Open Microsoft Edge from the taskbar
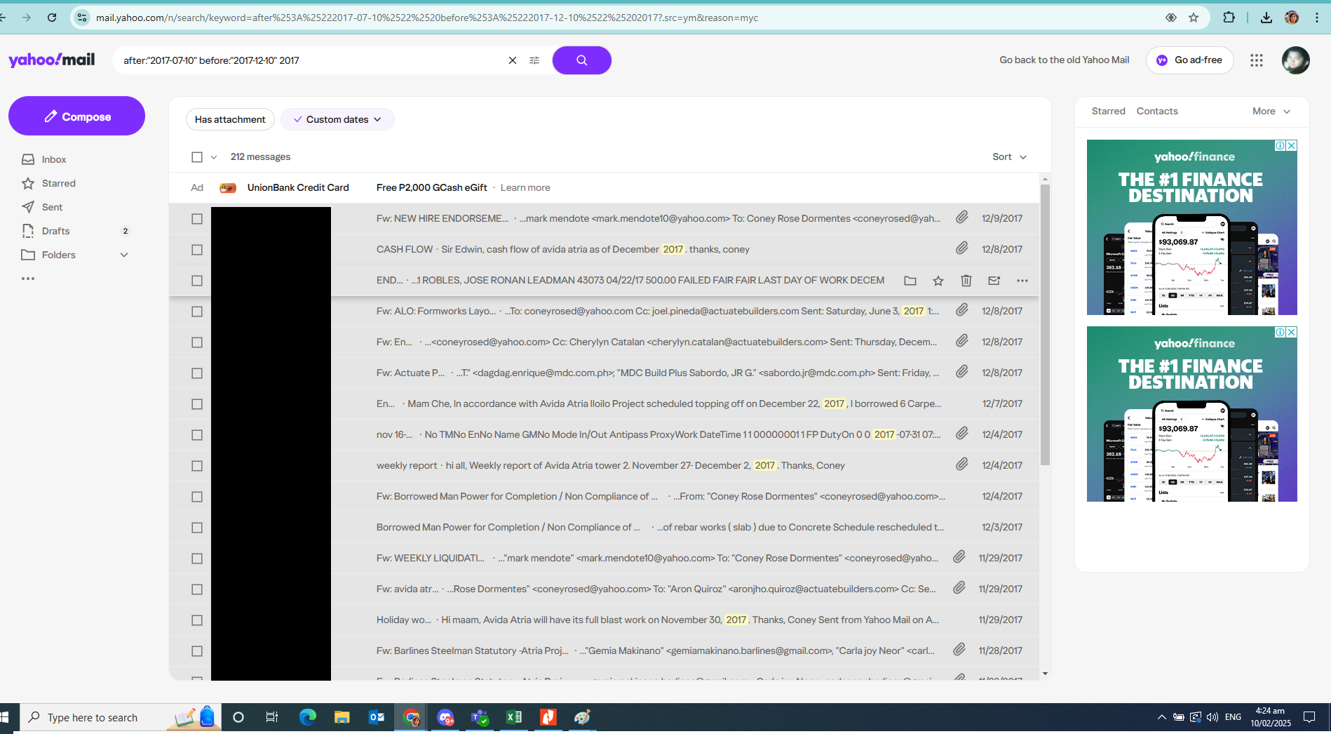 pyautogui.click(x=308, y=717)
